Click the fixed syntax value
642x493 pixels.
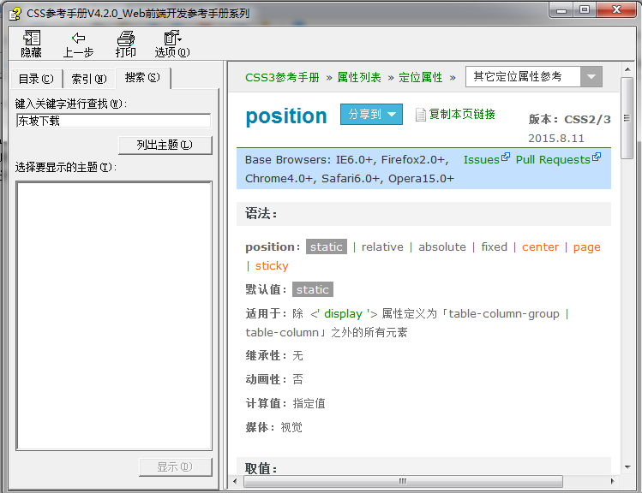point(495,246)
